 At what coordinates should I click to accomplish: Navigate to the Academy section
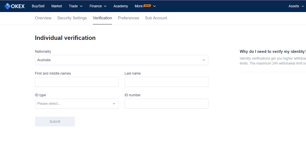121,6
